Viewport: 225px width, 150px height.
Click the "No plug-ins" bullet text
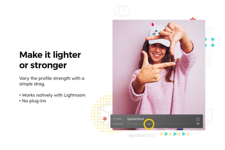tap(33, 101)
